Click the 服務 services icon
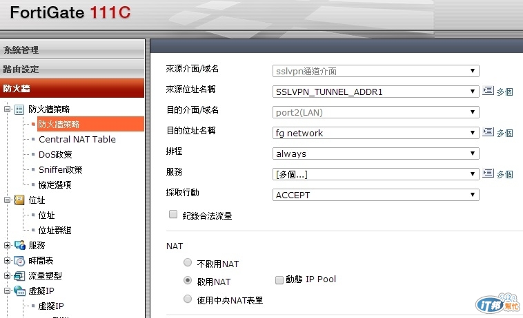The width and height of the screenshot is (523, 318). coord(20,246)
